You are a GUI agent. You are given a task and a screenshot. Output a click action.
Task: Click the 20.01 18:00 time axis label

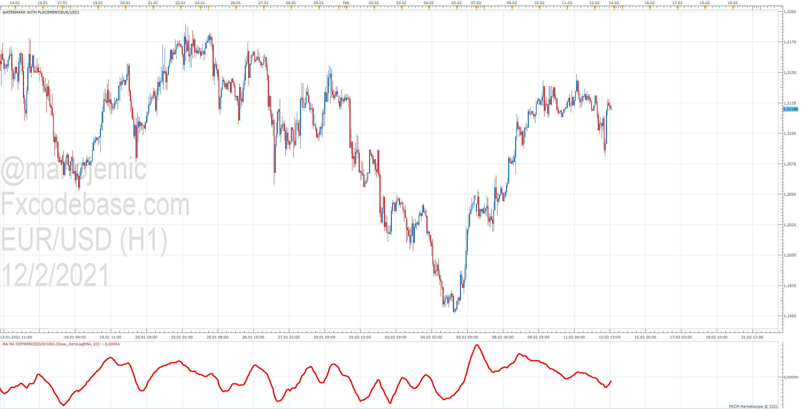pyautogui.click(x=146, y=337)
